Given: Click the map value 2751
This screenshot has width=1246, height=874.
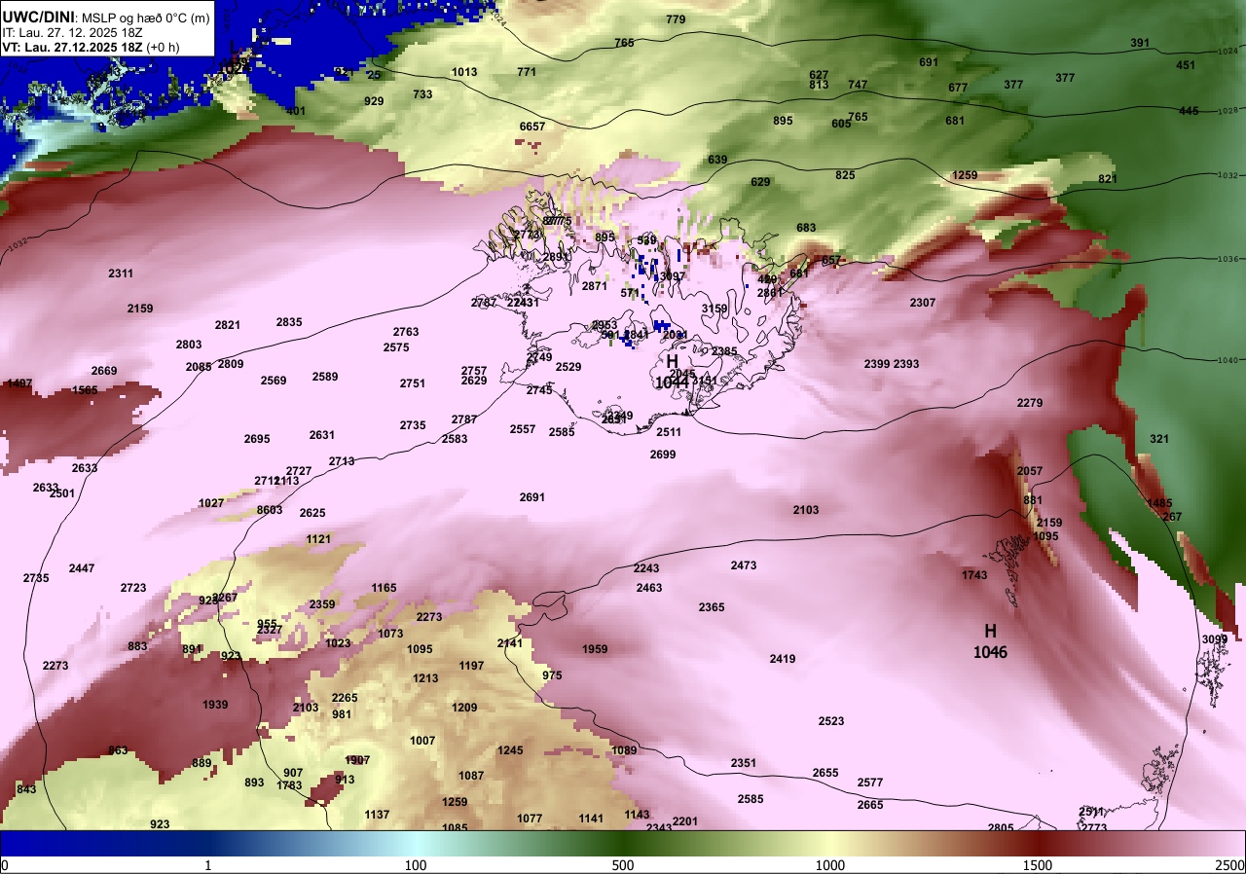Looking at the screenshot, I should [x=413, y=383].
